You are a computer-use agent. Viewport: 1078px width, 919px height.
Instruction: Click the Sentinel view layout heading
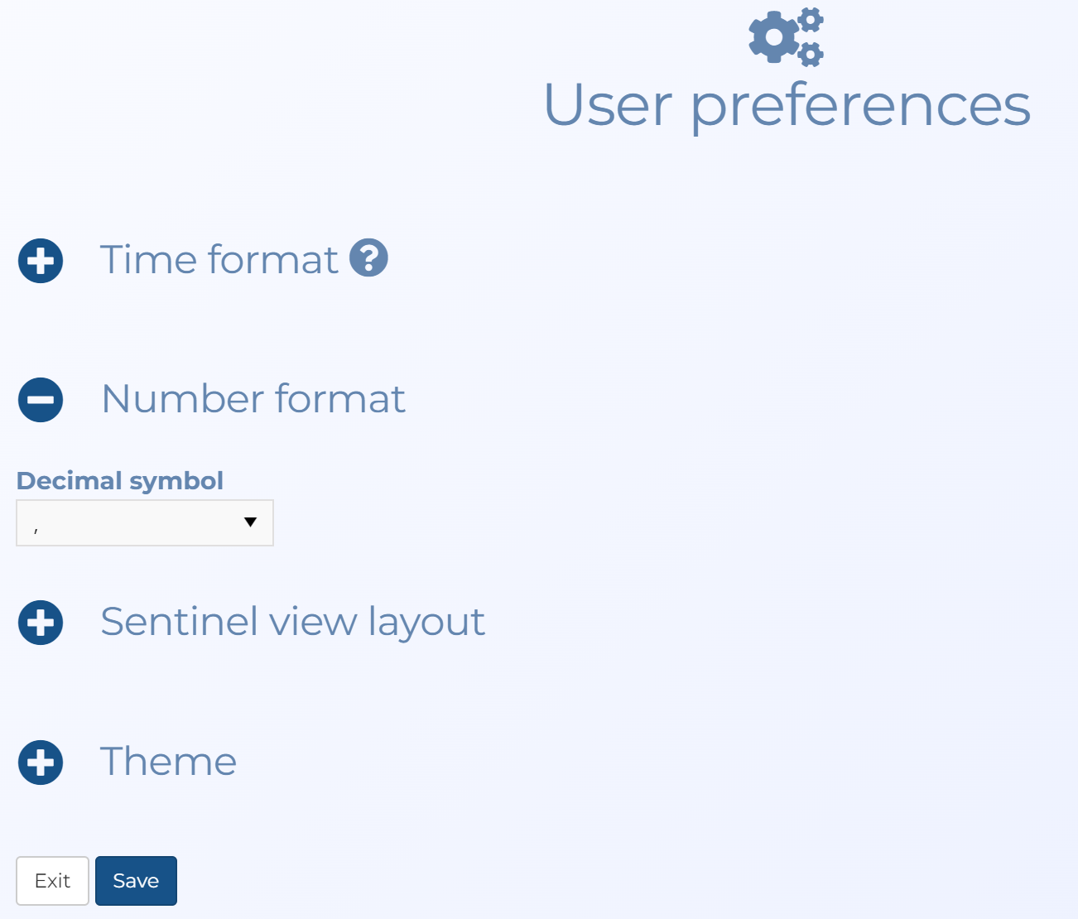click(x=292, y=622)
